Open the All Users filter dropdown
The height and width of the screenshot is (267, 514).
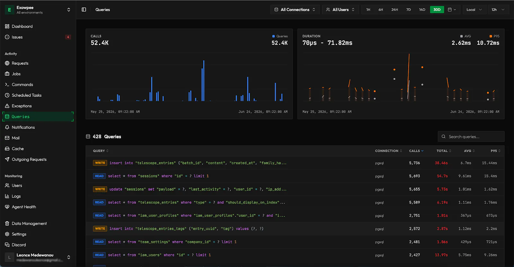click(340, 10)
